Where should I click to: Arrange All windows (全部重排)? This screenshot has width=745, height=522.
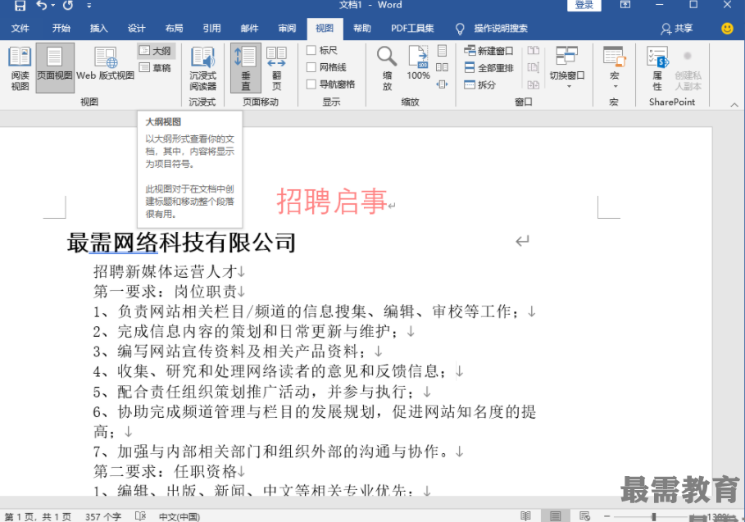coord(489,68)
